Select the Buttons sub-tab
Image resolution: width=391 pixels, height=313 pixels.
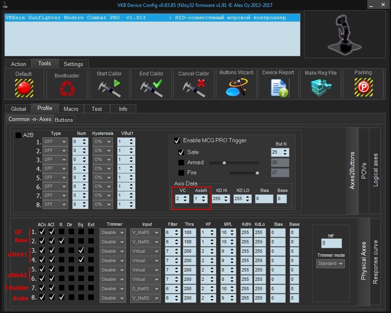[64, 120]
